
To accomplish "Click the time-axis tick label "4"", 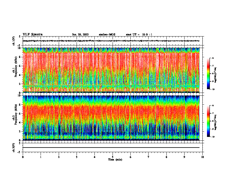I will (94, 157).
